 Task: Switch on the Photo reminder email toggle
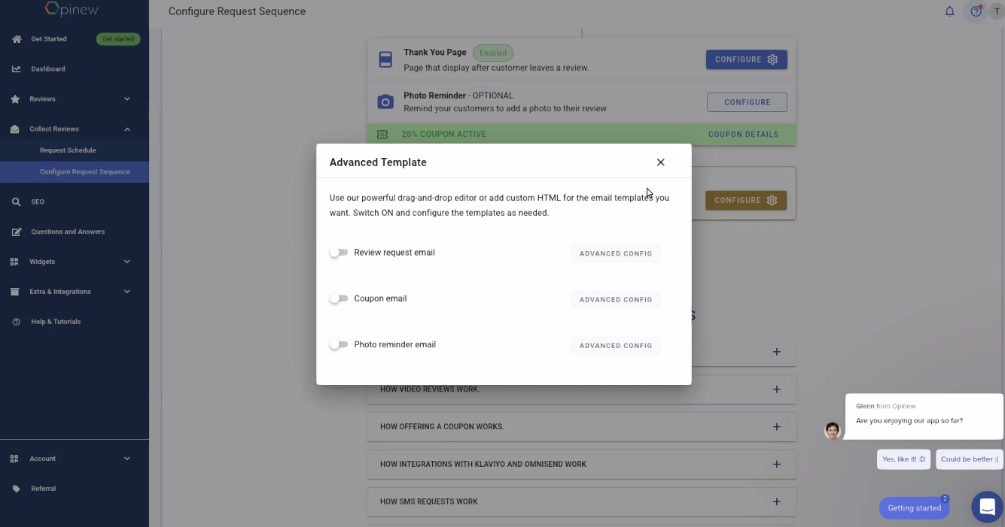coord(339,344)
